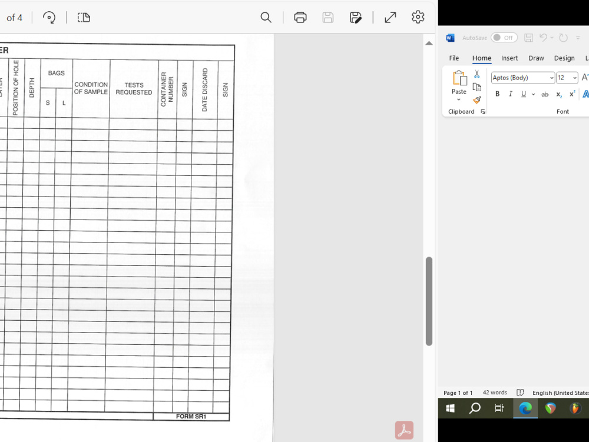589x442 pixels.
Task: Click the green-red shield taskbar icon
Action: [x=550, y=408]
